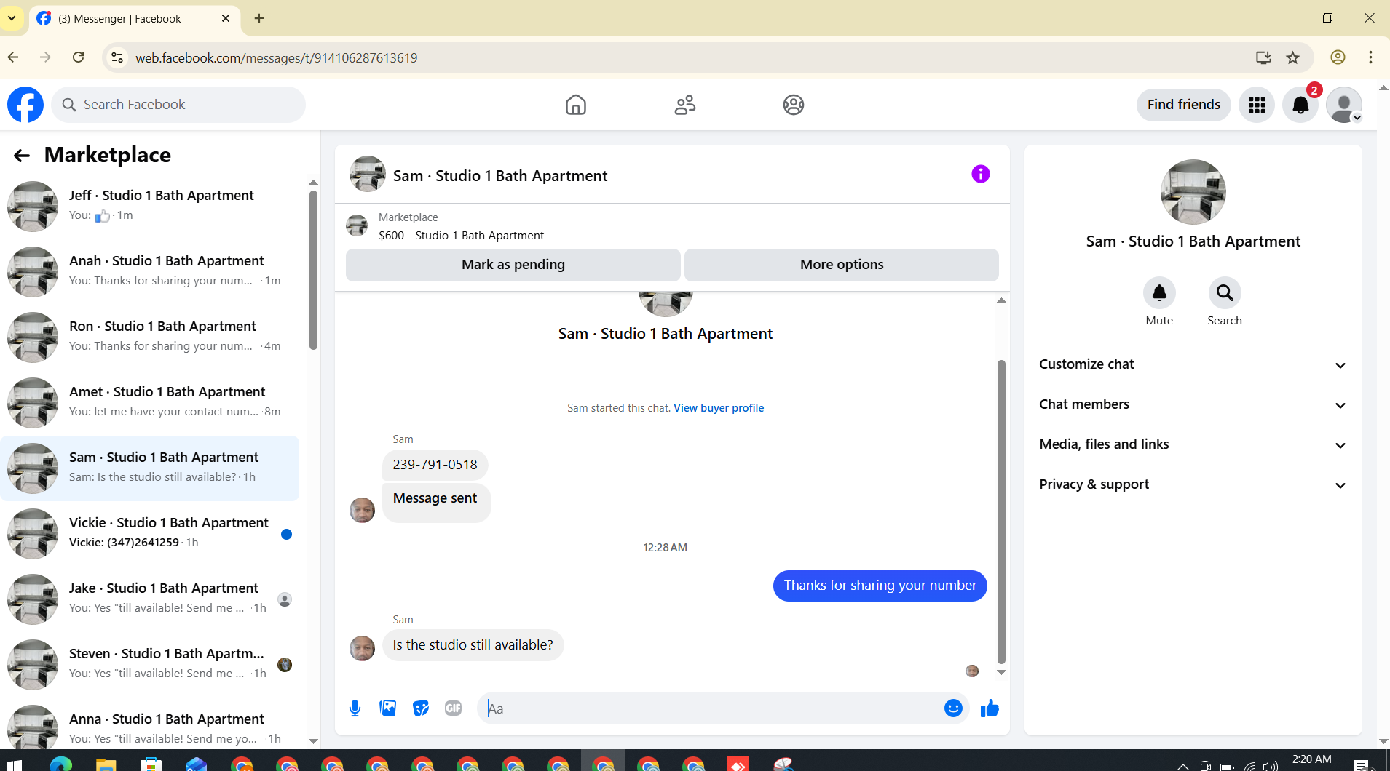Open Anah · Studio 1 Bath Apartment chat
The height and width of the screenshot is (771, 1390).
[150, 271]
